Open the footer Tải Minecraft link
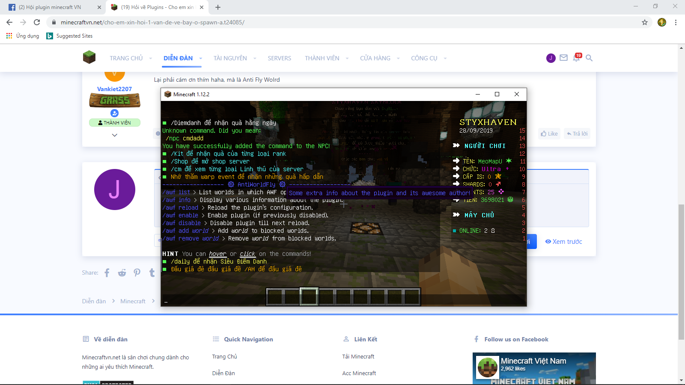The image size is (685, 385). (x=358, y=356)
